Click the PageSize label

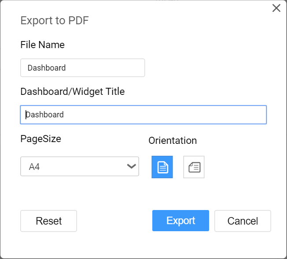(x=40, y=139)
